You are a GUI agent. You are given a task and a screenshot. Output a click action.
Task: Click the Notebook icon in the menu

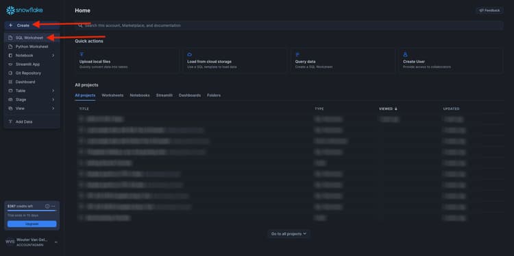tap(10, 56)
